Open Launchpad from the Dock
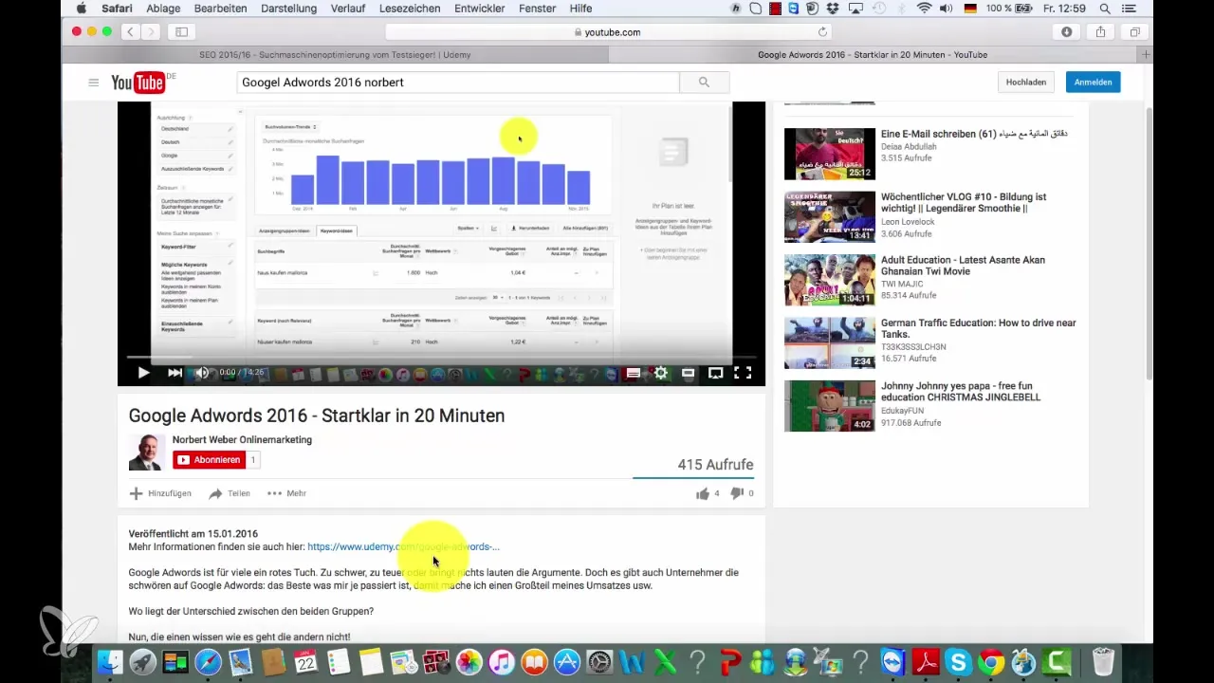The width and height of the screenshot is (1214, 683). coord(143,661)
